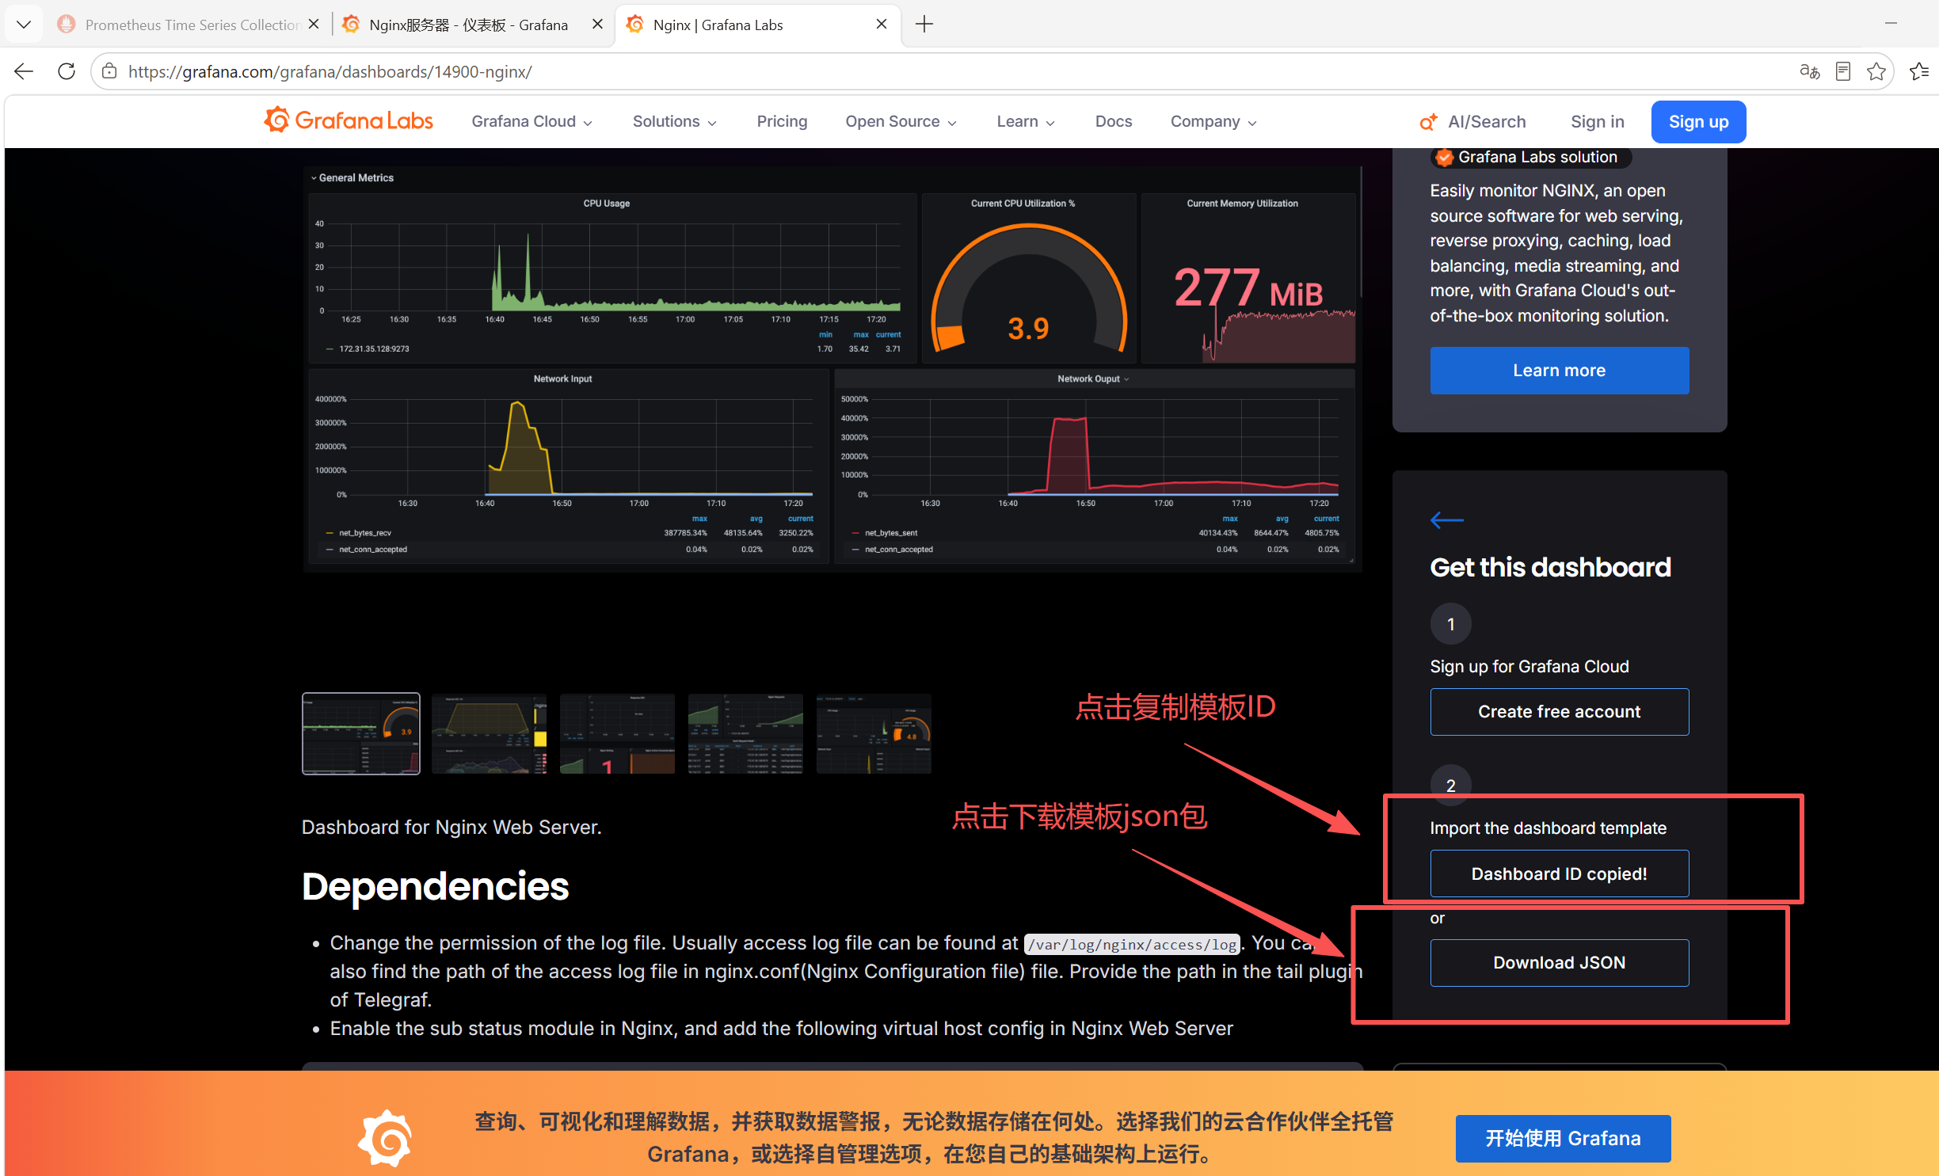The width and height of the screenshot is (1939, 1176).
Task: Click the Get this dashboard heading
Action: click(x=1550, y=567)
